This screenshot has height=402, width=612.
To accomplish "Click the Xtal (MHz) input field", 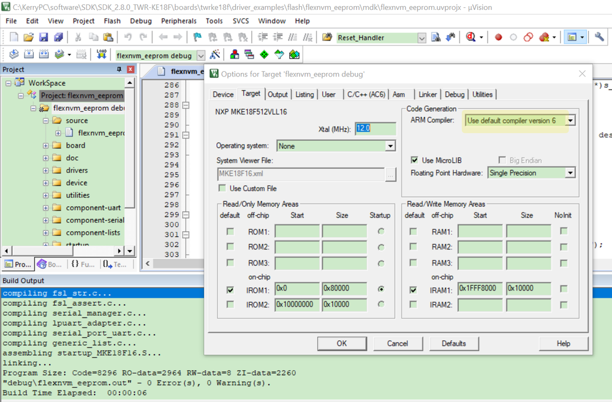I will (375, 129).
